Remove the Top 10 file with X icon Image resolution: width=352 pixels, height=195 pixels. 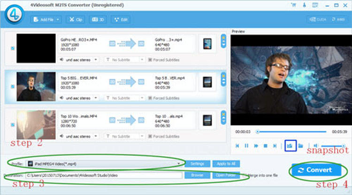223,114
